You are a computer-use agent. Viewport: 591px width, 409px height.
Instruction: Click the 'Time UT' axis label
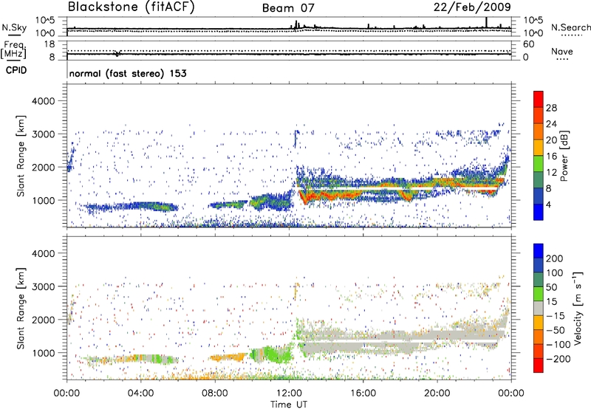289,404
